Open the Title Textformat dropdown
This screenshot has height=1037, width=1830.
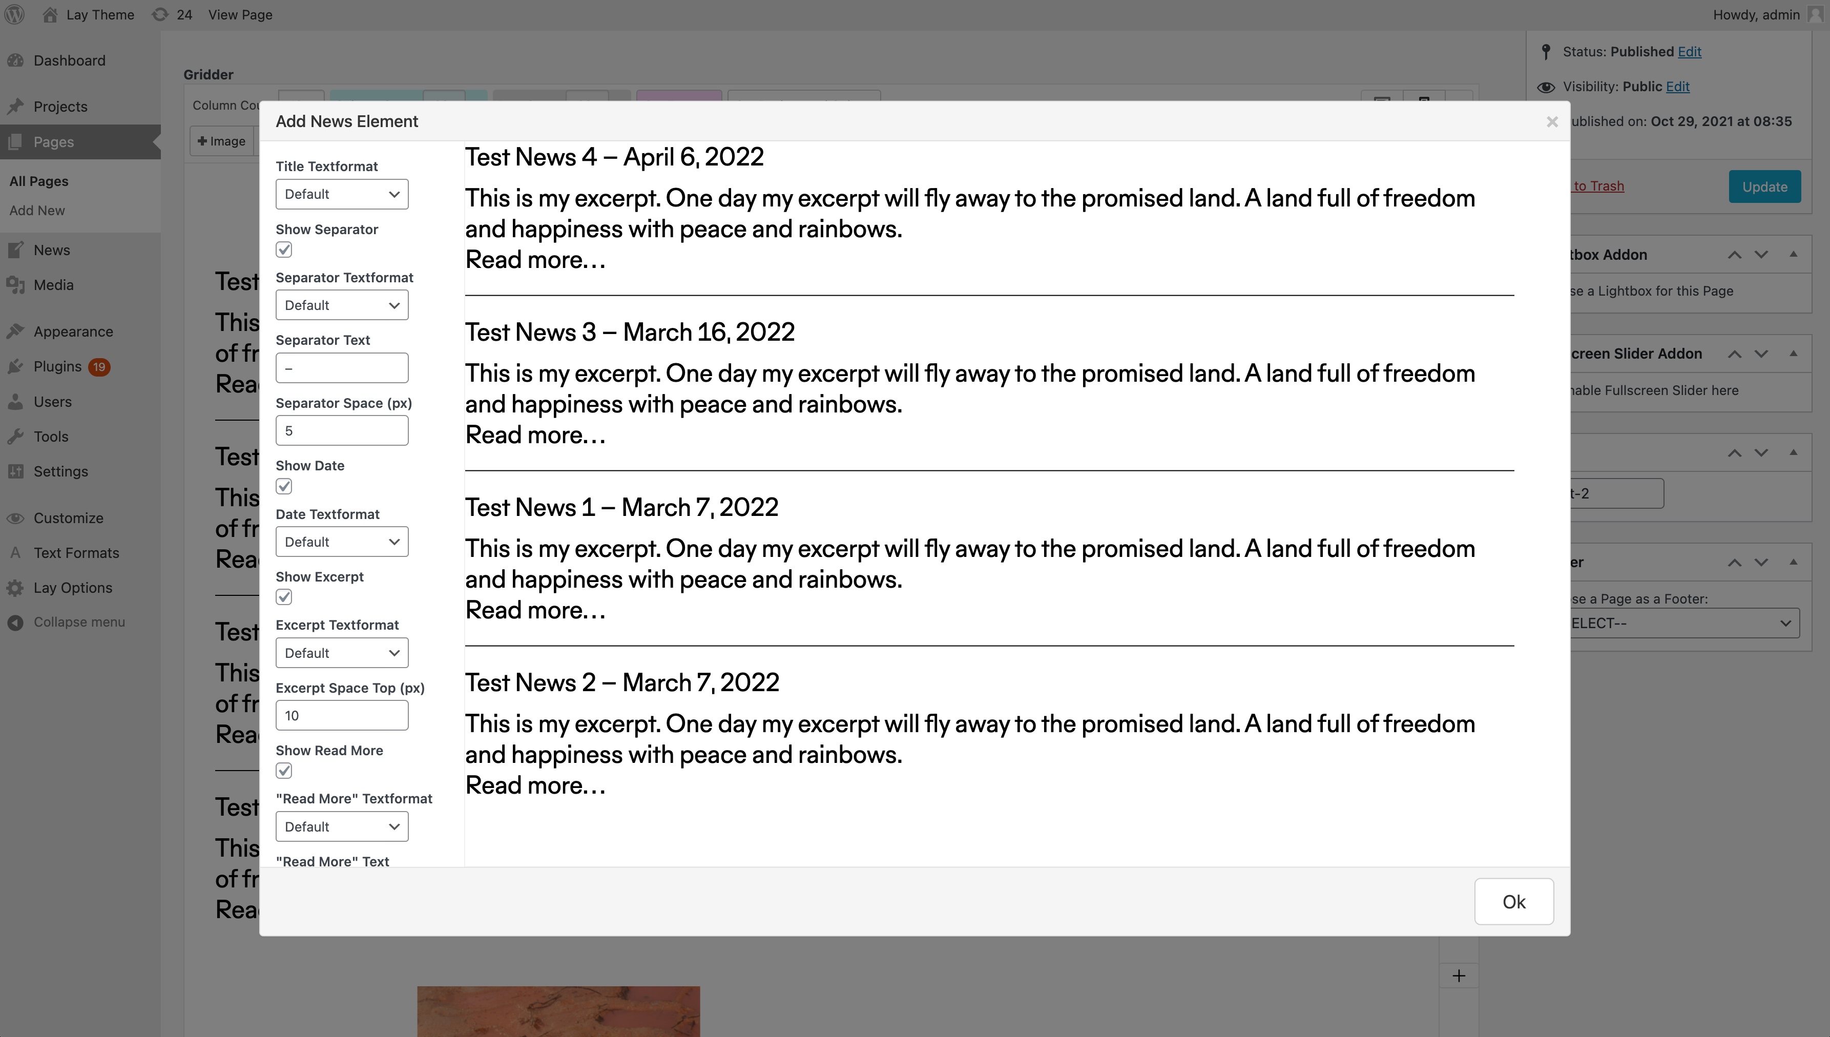tap(342, 195)
